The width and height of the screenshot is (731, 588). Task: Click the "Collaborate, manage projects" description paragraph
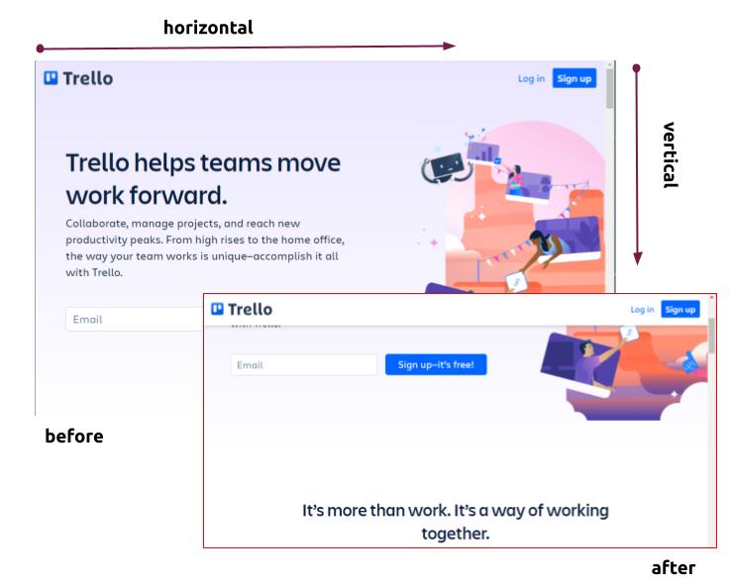(x=205, y=247)
